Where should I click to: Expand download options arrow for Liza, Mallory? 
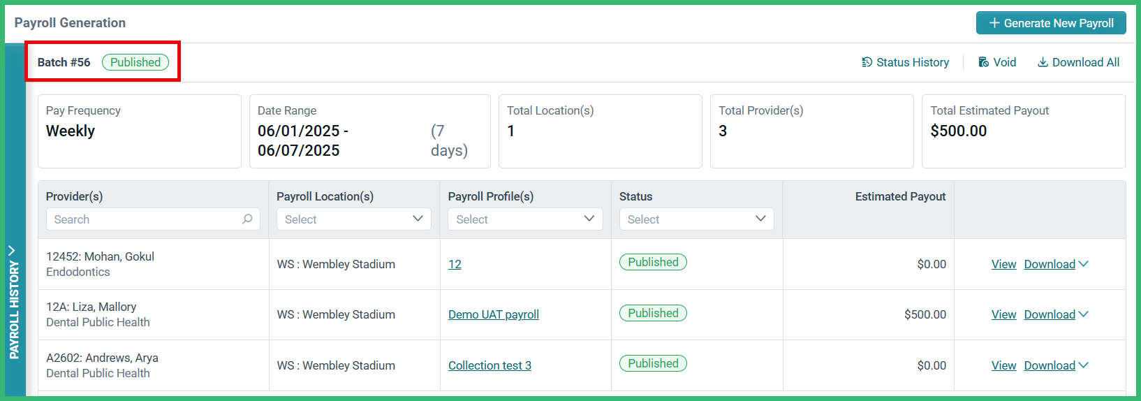1084,314
